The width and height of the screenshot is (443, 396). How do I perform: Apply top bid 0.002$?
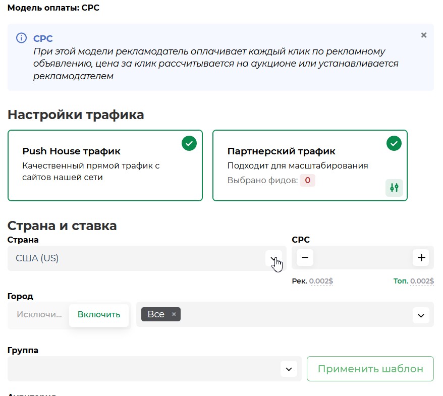[421, 281]
